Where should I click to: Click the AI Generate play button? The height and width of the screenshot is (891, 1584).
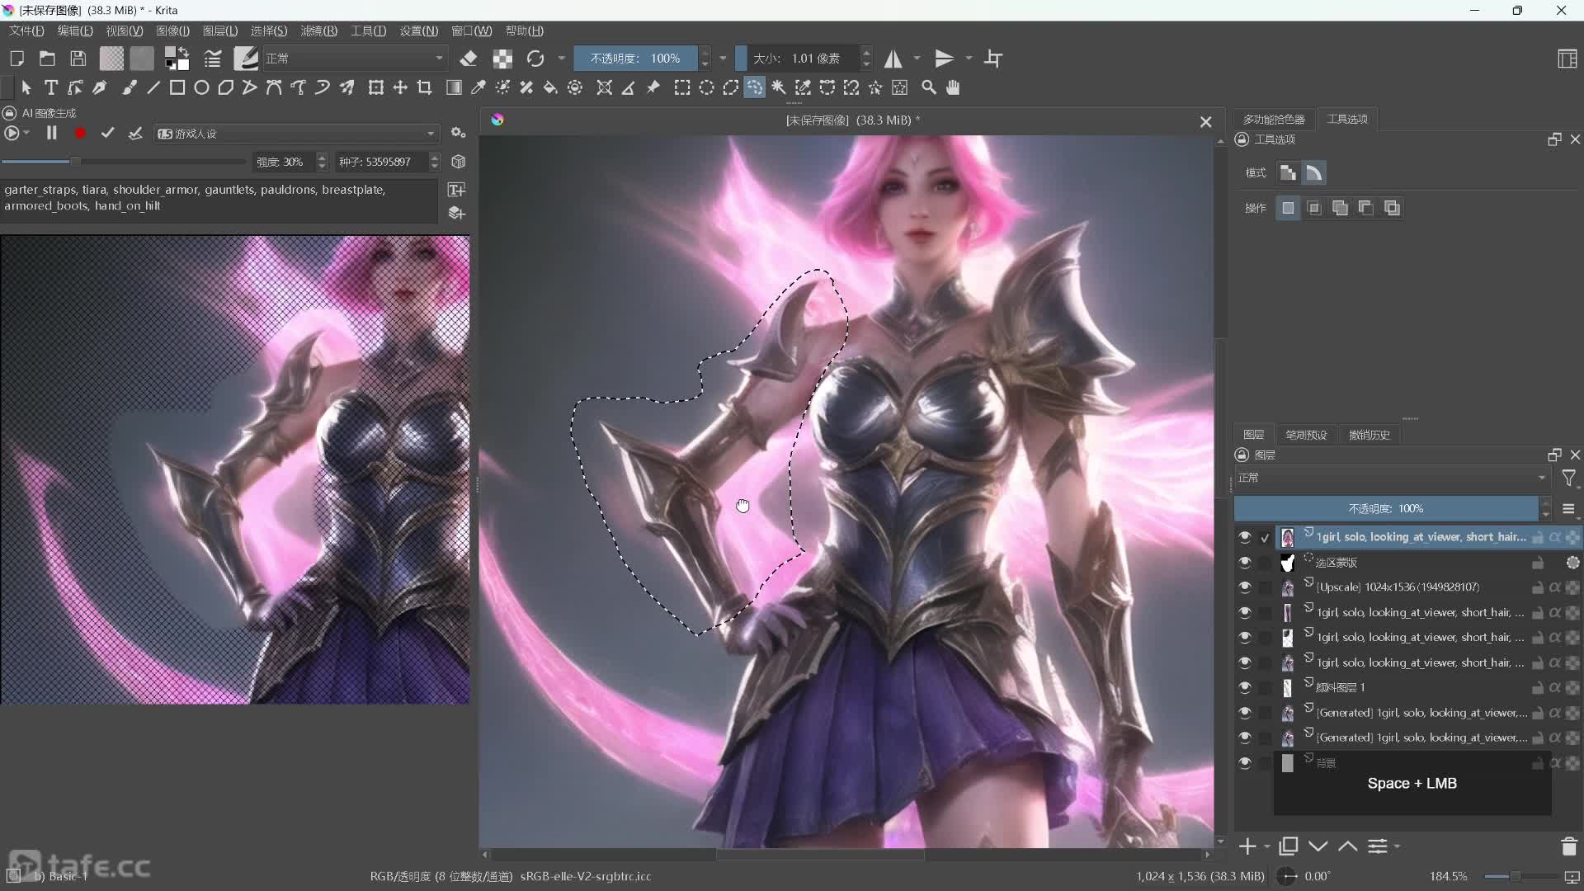tap(12, 134)
